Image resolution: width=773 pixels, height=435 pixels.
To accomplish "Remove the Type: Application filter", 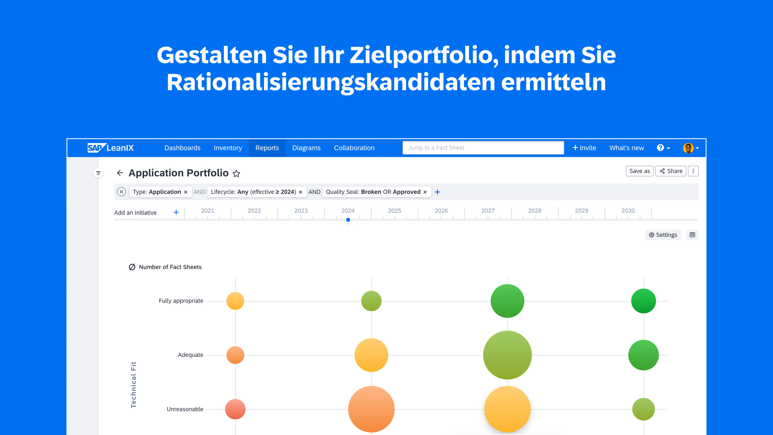I will pyautogui.click(x=186, y=192).
